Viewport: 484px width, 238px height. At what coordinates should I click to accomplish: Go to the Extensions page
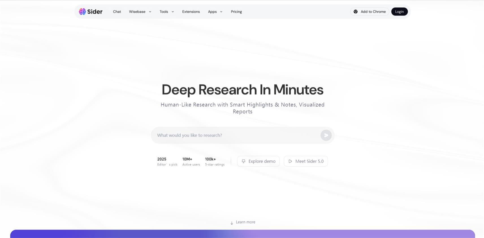(191, 12)
